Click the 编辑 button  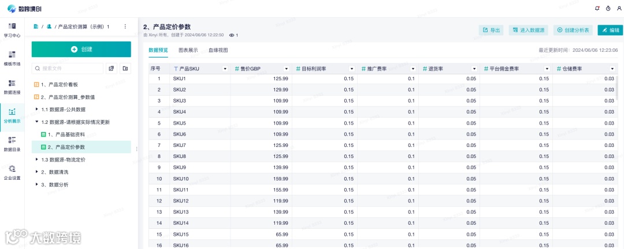pos(610,30)
